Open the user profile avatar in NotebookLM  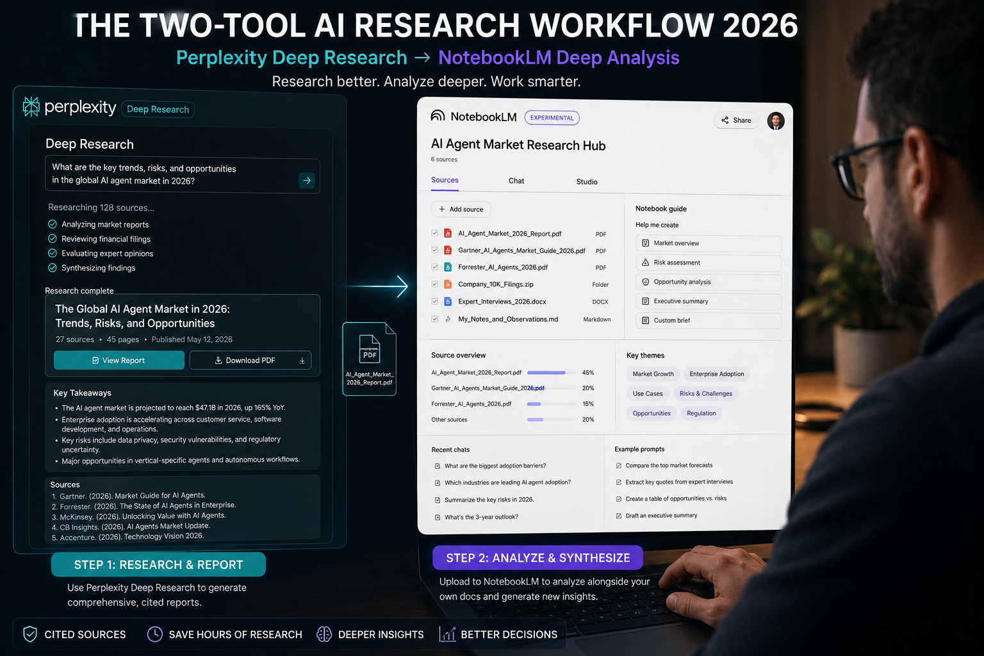776,120
